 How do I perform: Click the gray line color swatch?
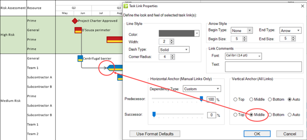177,33
